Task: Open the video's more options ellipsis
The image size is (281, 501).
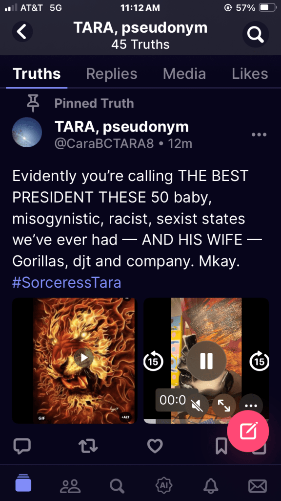Action: [251, 406]
